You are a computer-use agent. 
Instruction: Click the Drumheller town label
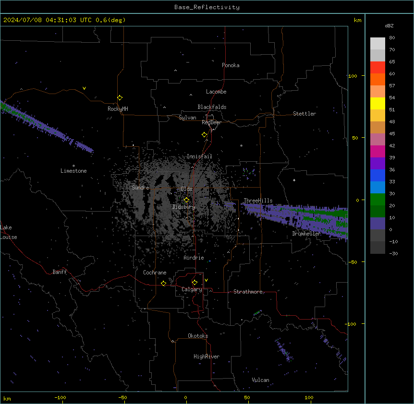(x=306, y=234)
